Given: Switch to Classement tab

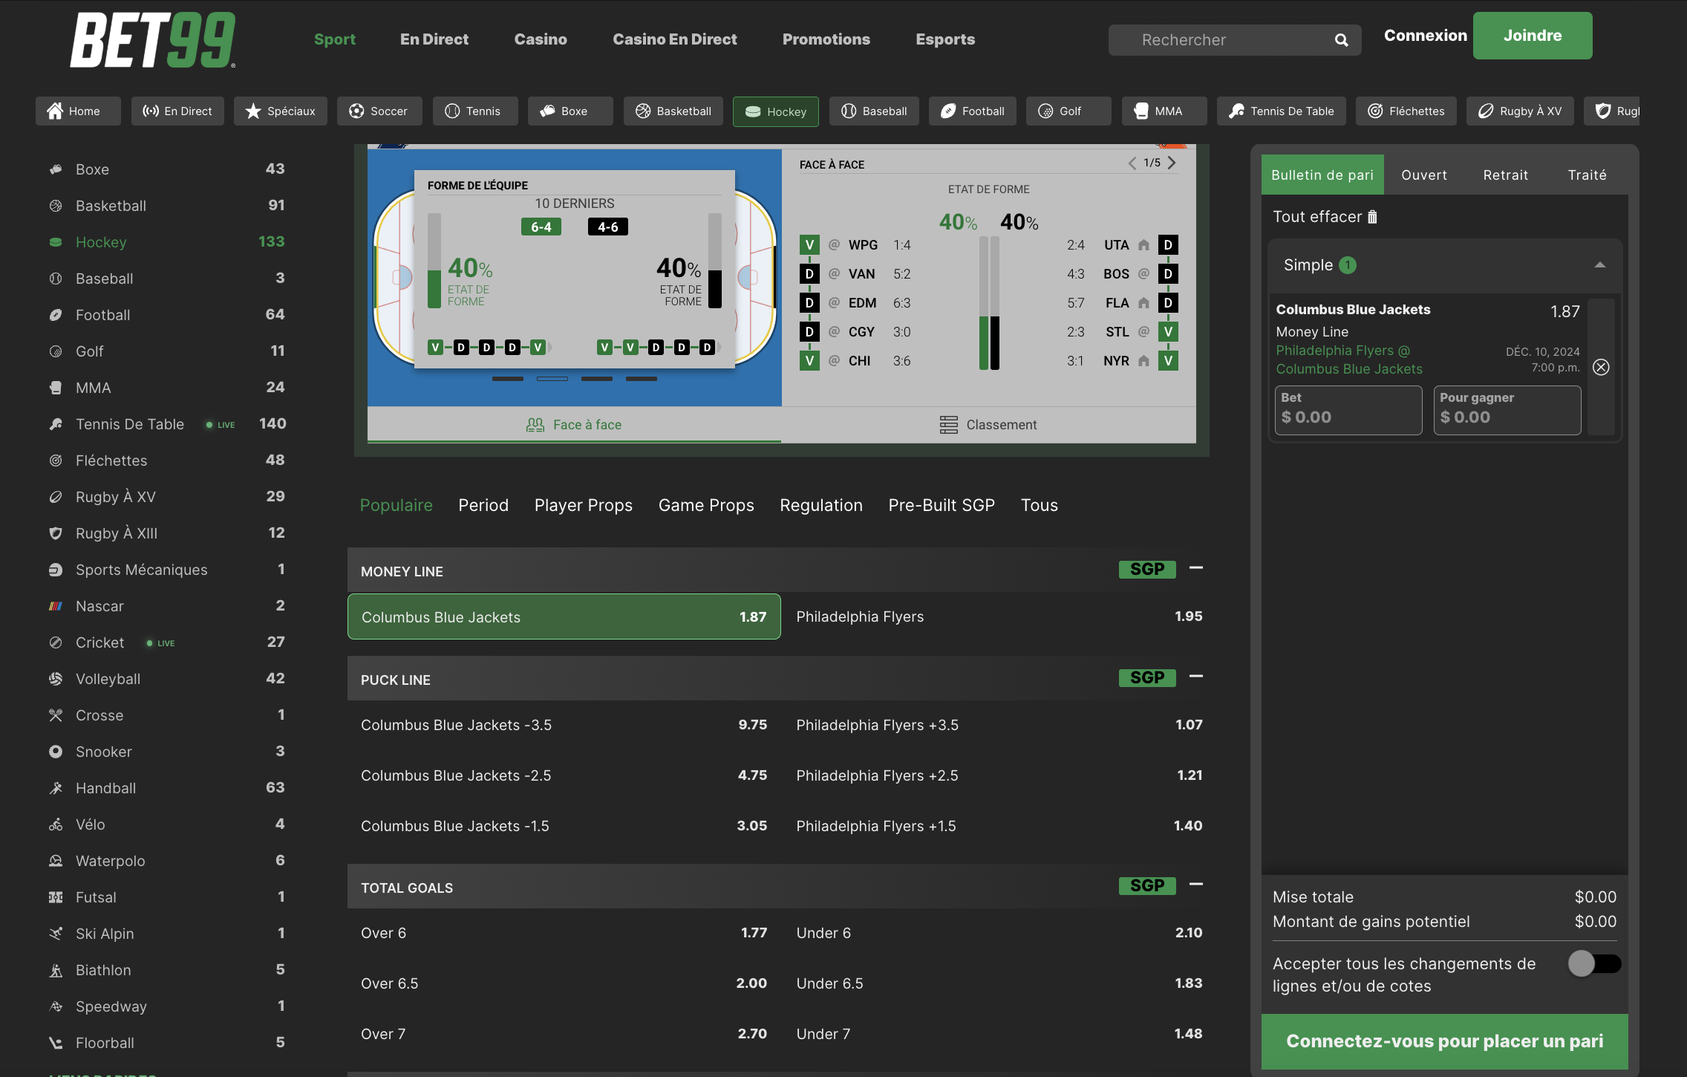Looking at the screenshot, I should [988, 425].
